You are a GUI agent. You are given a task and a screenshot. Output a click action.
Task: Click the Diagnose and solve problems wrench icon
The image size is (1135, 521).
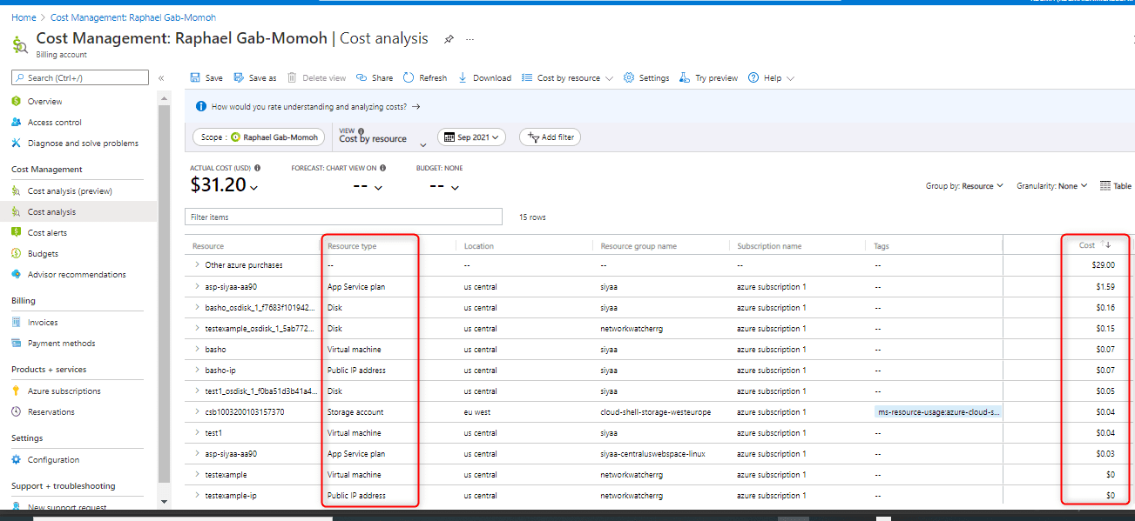click(x=17, y=144)
